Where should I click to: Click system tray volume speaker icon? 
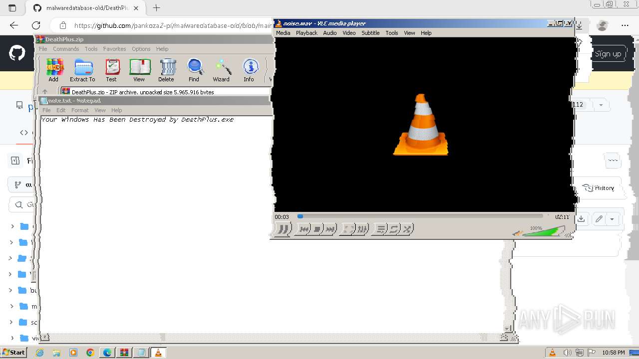tap(567, 353)
